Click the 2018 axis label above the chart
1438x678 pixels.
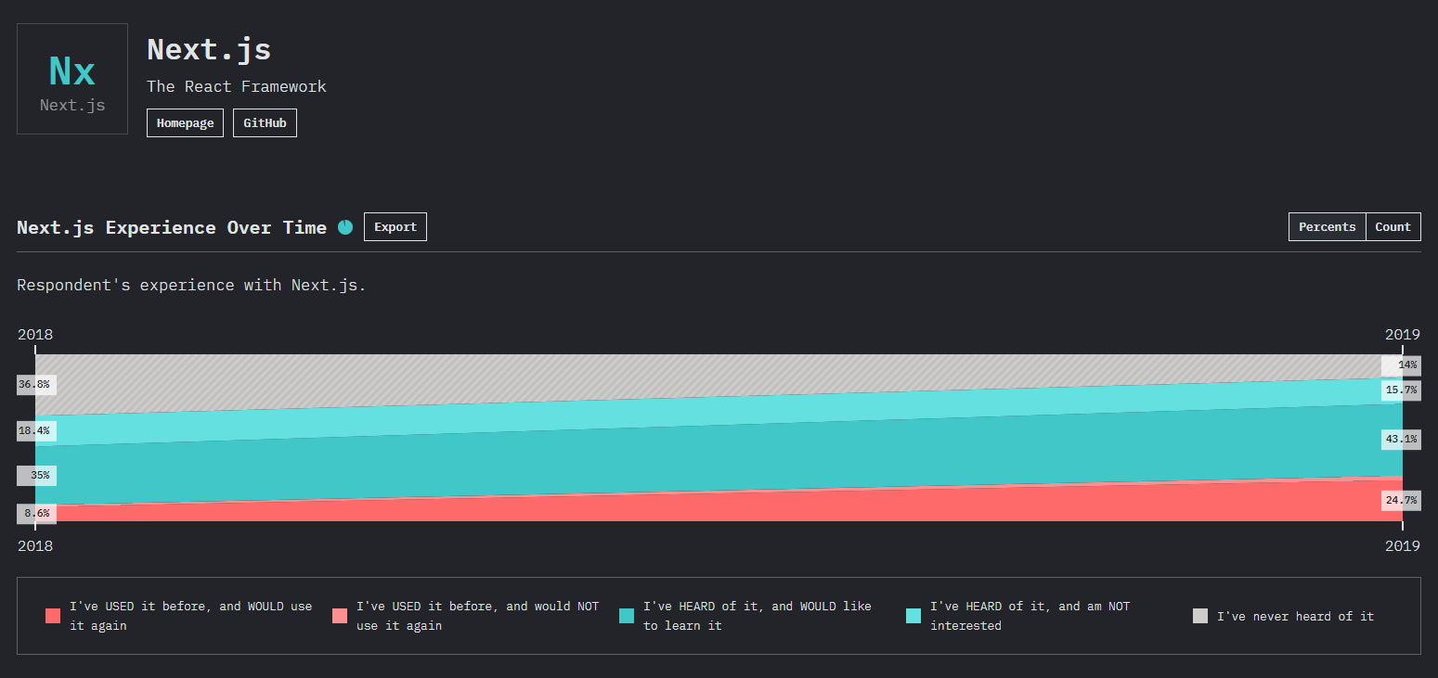pos(35,335)
